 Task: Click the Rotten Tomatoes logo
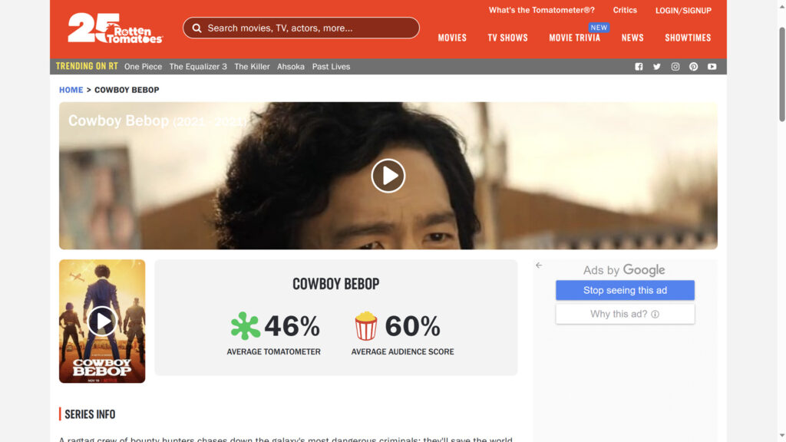pos(115,28)
